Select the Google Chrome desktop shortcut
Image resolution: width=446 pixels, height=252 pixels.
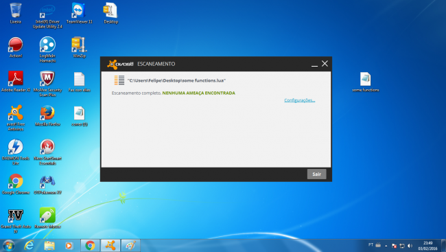click(16, 184)
